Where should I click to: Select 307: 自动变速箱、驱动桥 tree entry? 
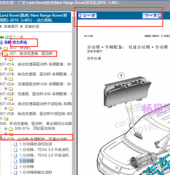31,53
